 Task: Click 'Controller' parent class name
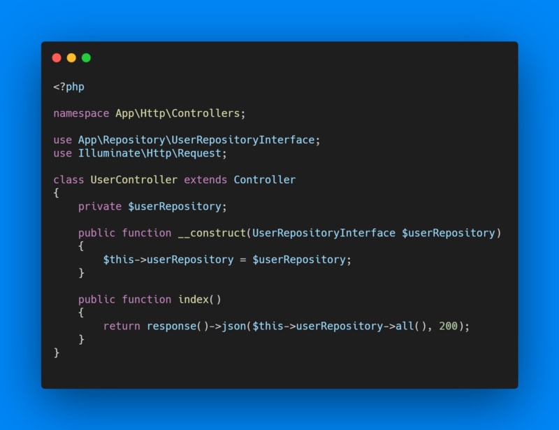[x=265, y=180]
